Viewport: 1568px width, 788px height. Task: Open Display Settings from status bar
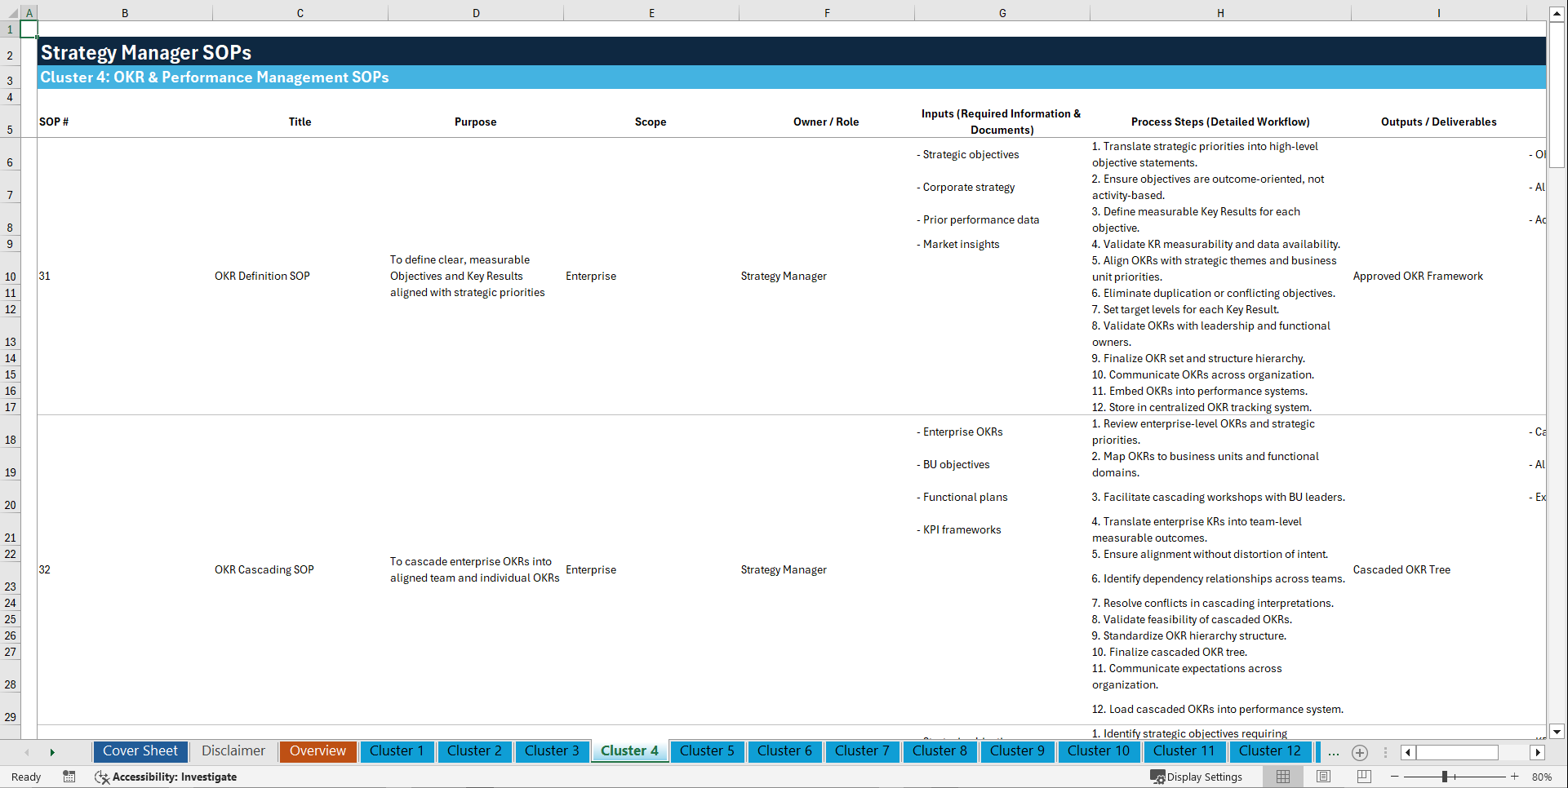(1197, 777)
